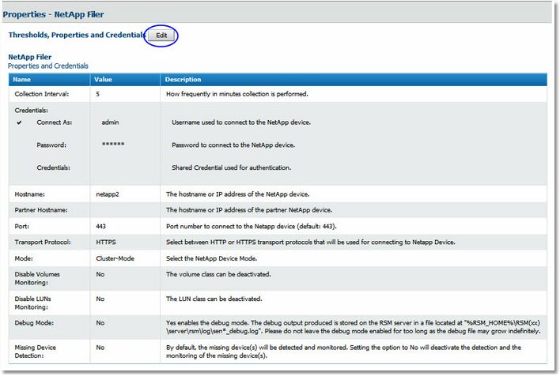560x376 pixels.
Task: Select the 'Collection Interval:' label
Action: (42, 94)
